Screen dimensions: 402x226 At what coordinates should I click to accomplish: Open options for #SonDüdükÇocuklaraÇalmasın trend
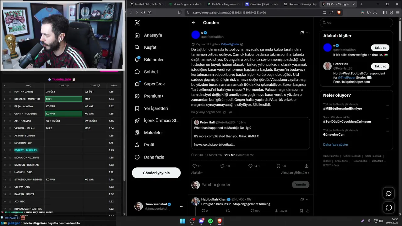[387, 118]
